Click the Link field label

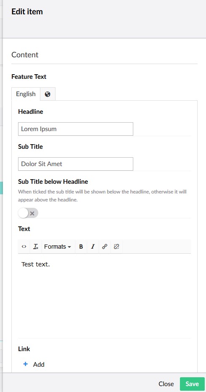pos(24,349)
